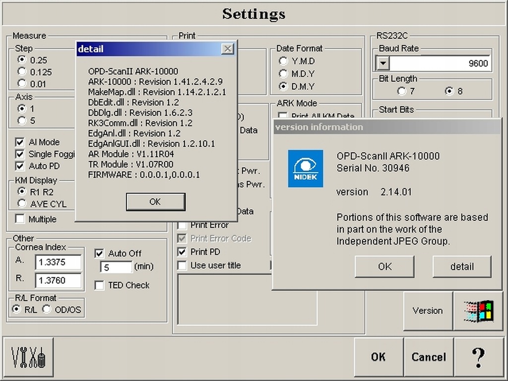Click the TR Module V1.07R00 line
Image resolution: width=508 pixels, height=381 pixels.
[x=130, y=165]
